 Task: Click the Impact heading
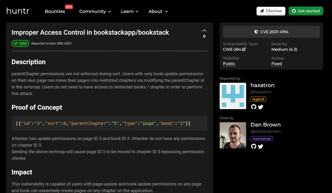click(x=22, y=172)
